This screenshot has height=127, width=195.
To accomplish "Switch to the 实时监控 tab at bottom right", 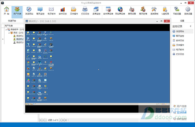I will pyautogui.click(x=180, y=119).
